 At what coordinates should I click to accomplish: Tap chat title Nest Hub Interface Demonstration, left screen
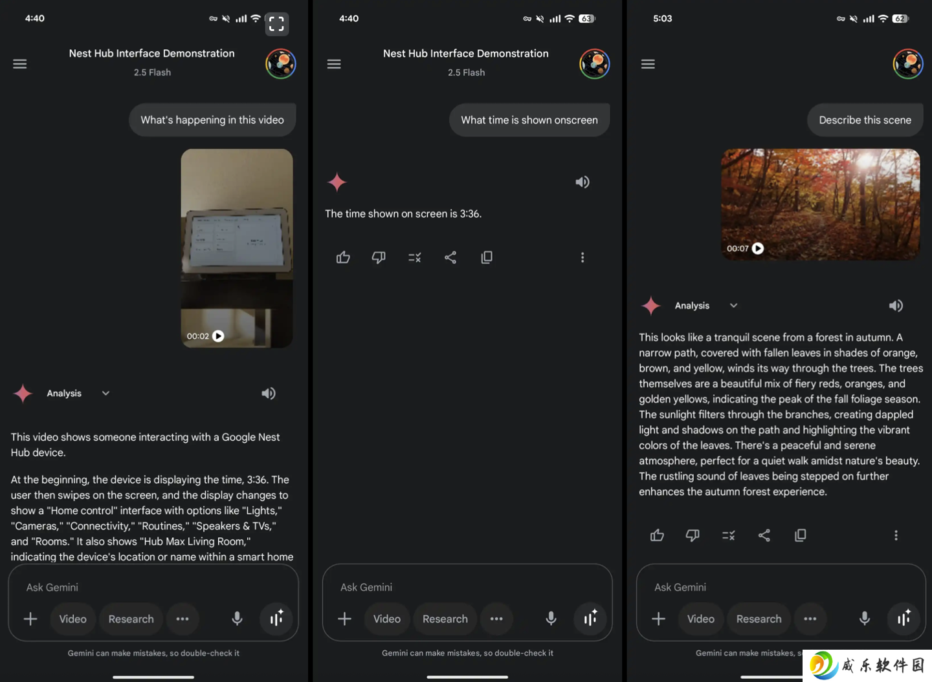[152, 54]
